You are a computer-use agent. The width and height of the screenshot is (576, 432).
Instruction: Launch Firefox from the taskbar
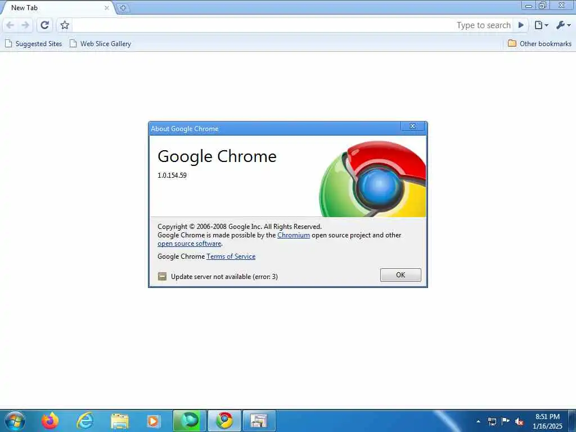[50, 421]
